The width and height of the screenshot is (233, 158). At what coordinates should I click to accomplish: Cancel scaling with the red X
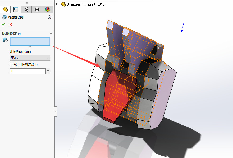pyautogui.click(x=11, y=24)
